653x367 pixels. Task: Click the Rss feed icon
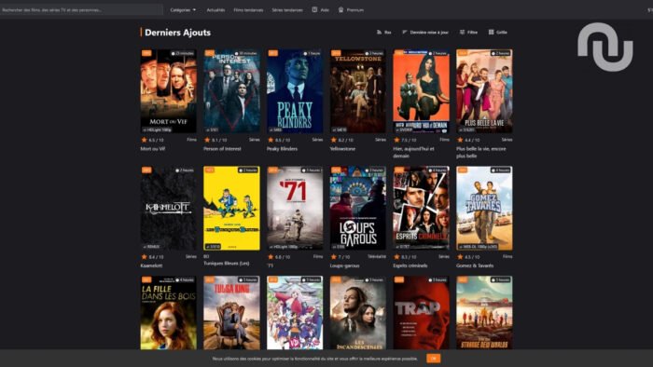(379, 32)
